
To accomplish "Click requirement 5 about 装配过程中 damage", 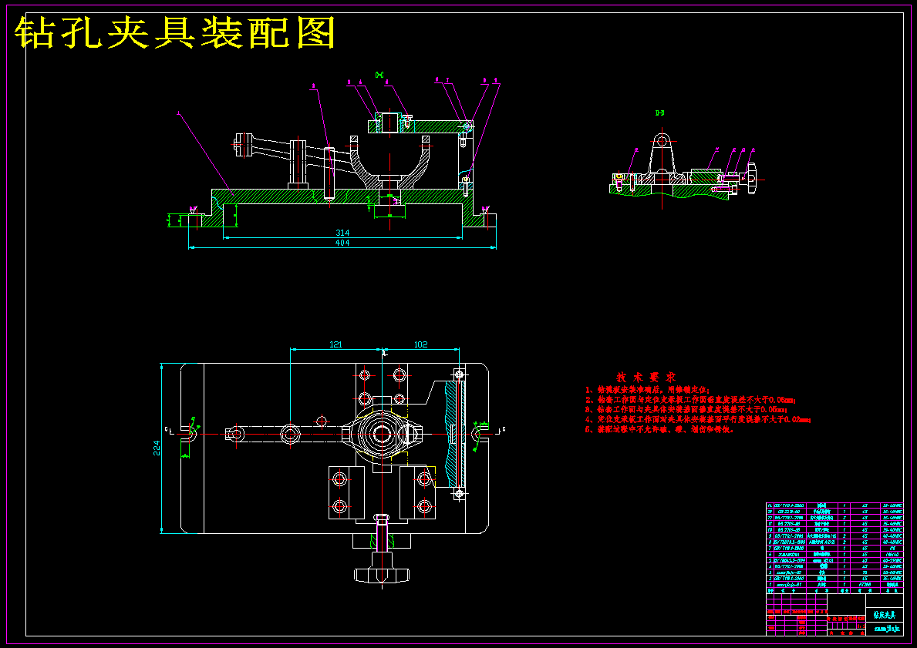I will [x=659, y=429].
